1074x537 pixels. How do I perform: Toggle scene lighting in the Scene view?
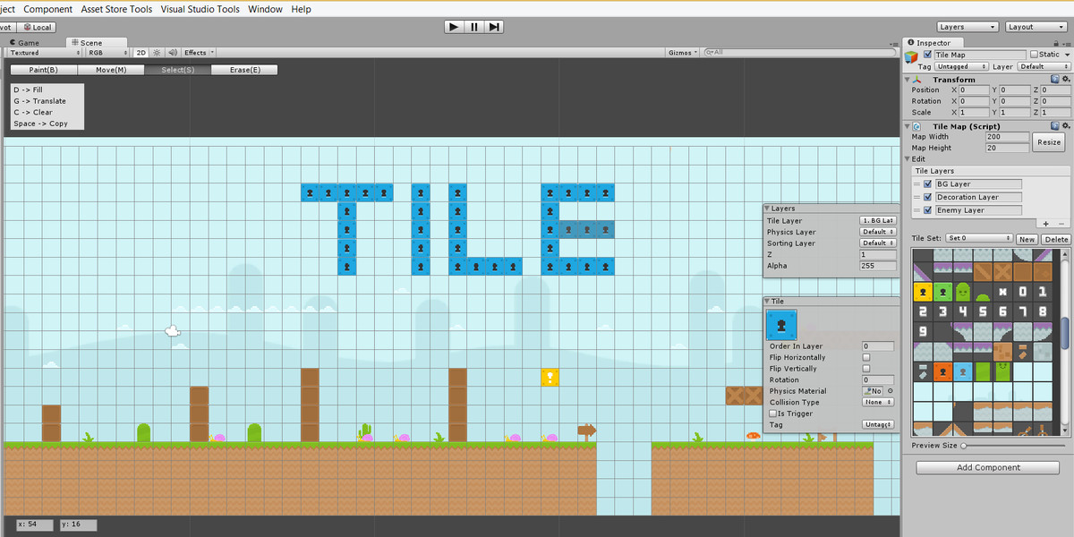point(157,53)
